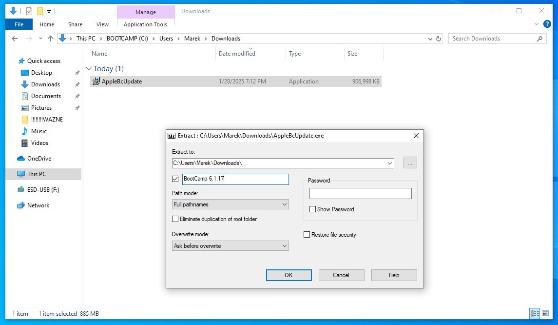
Task: Click Cancel in Extract dialog
Action: (x=341, y=275)
